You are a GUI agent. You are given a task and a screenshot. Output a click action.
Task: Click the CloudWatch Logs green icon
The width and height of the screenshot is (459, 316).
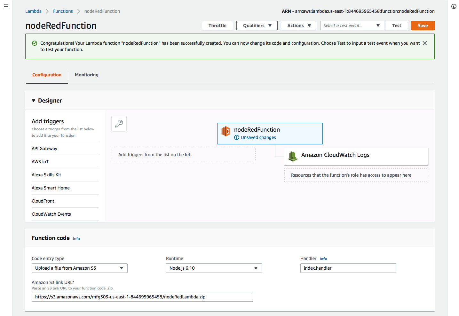click(293, 156)
